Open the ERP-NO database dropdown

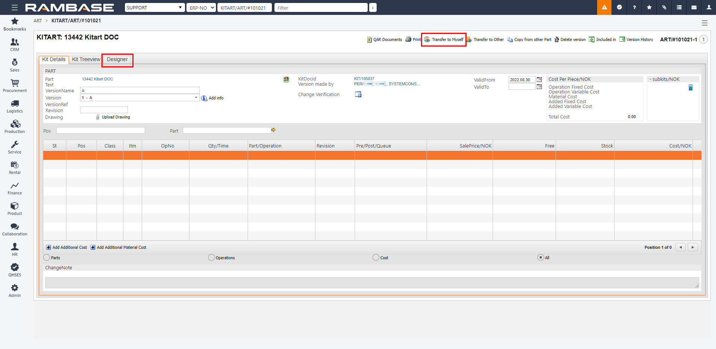pos(201,7)
